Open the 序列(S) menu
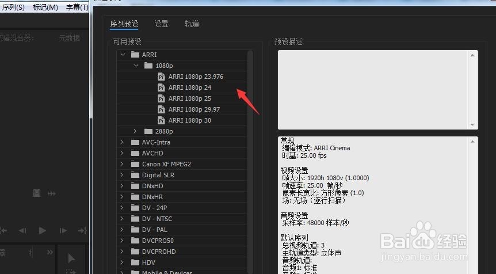496x274 pixels. (13, 7)
